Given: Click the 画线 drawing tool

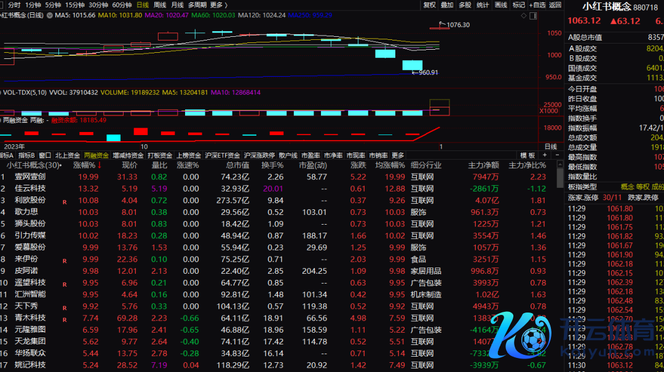Looking at the screenshot, I should point(501,5).
